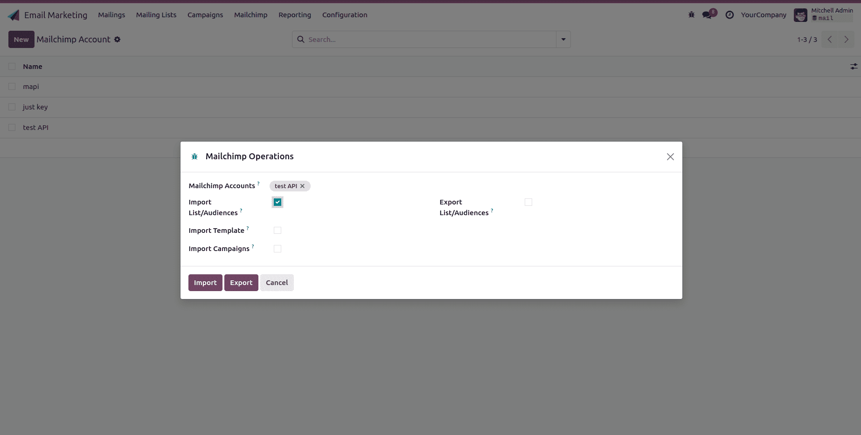Open the test API account record
The width and height of the screenshot is (861, 435).
[35, 128]
